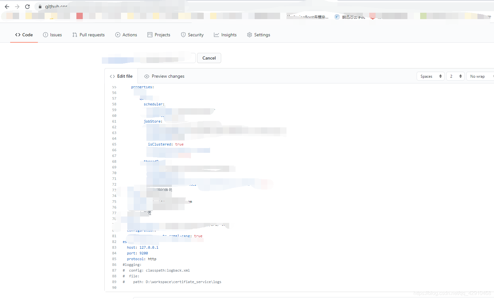The width and height of the screenshot is (494, 299).
Task: Open the Issues tab
Action: click(x=53, y=35)
